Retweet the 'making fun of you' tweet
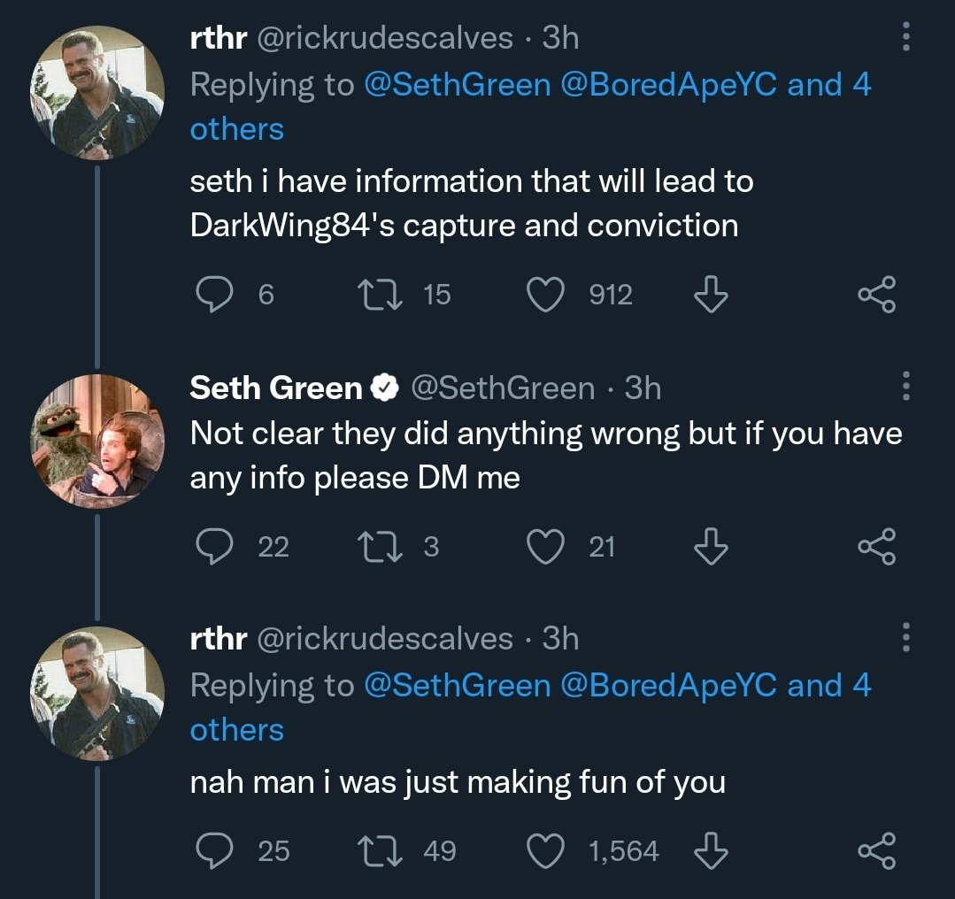 click(x=380, y=850)
